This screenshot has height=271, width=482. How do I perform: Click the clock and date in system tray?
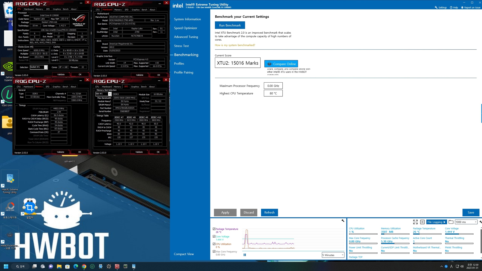(472, 266)
